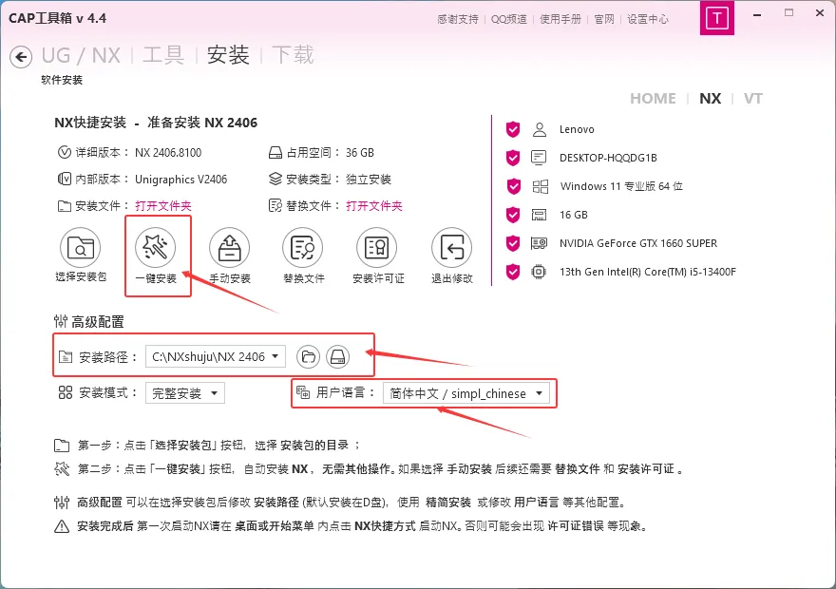Click the 36 GB disk space value
The image size is (836, 589).
(360, 152)
